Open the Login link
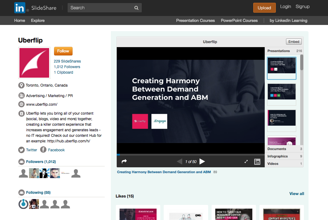328x220 pixels. pyautogui.click(x=286, y=7)
